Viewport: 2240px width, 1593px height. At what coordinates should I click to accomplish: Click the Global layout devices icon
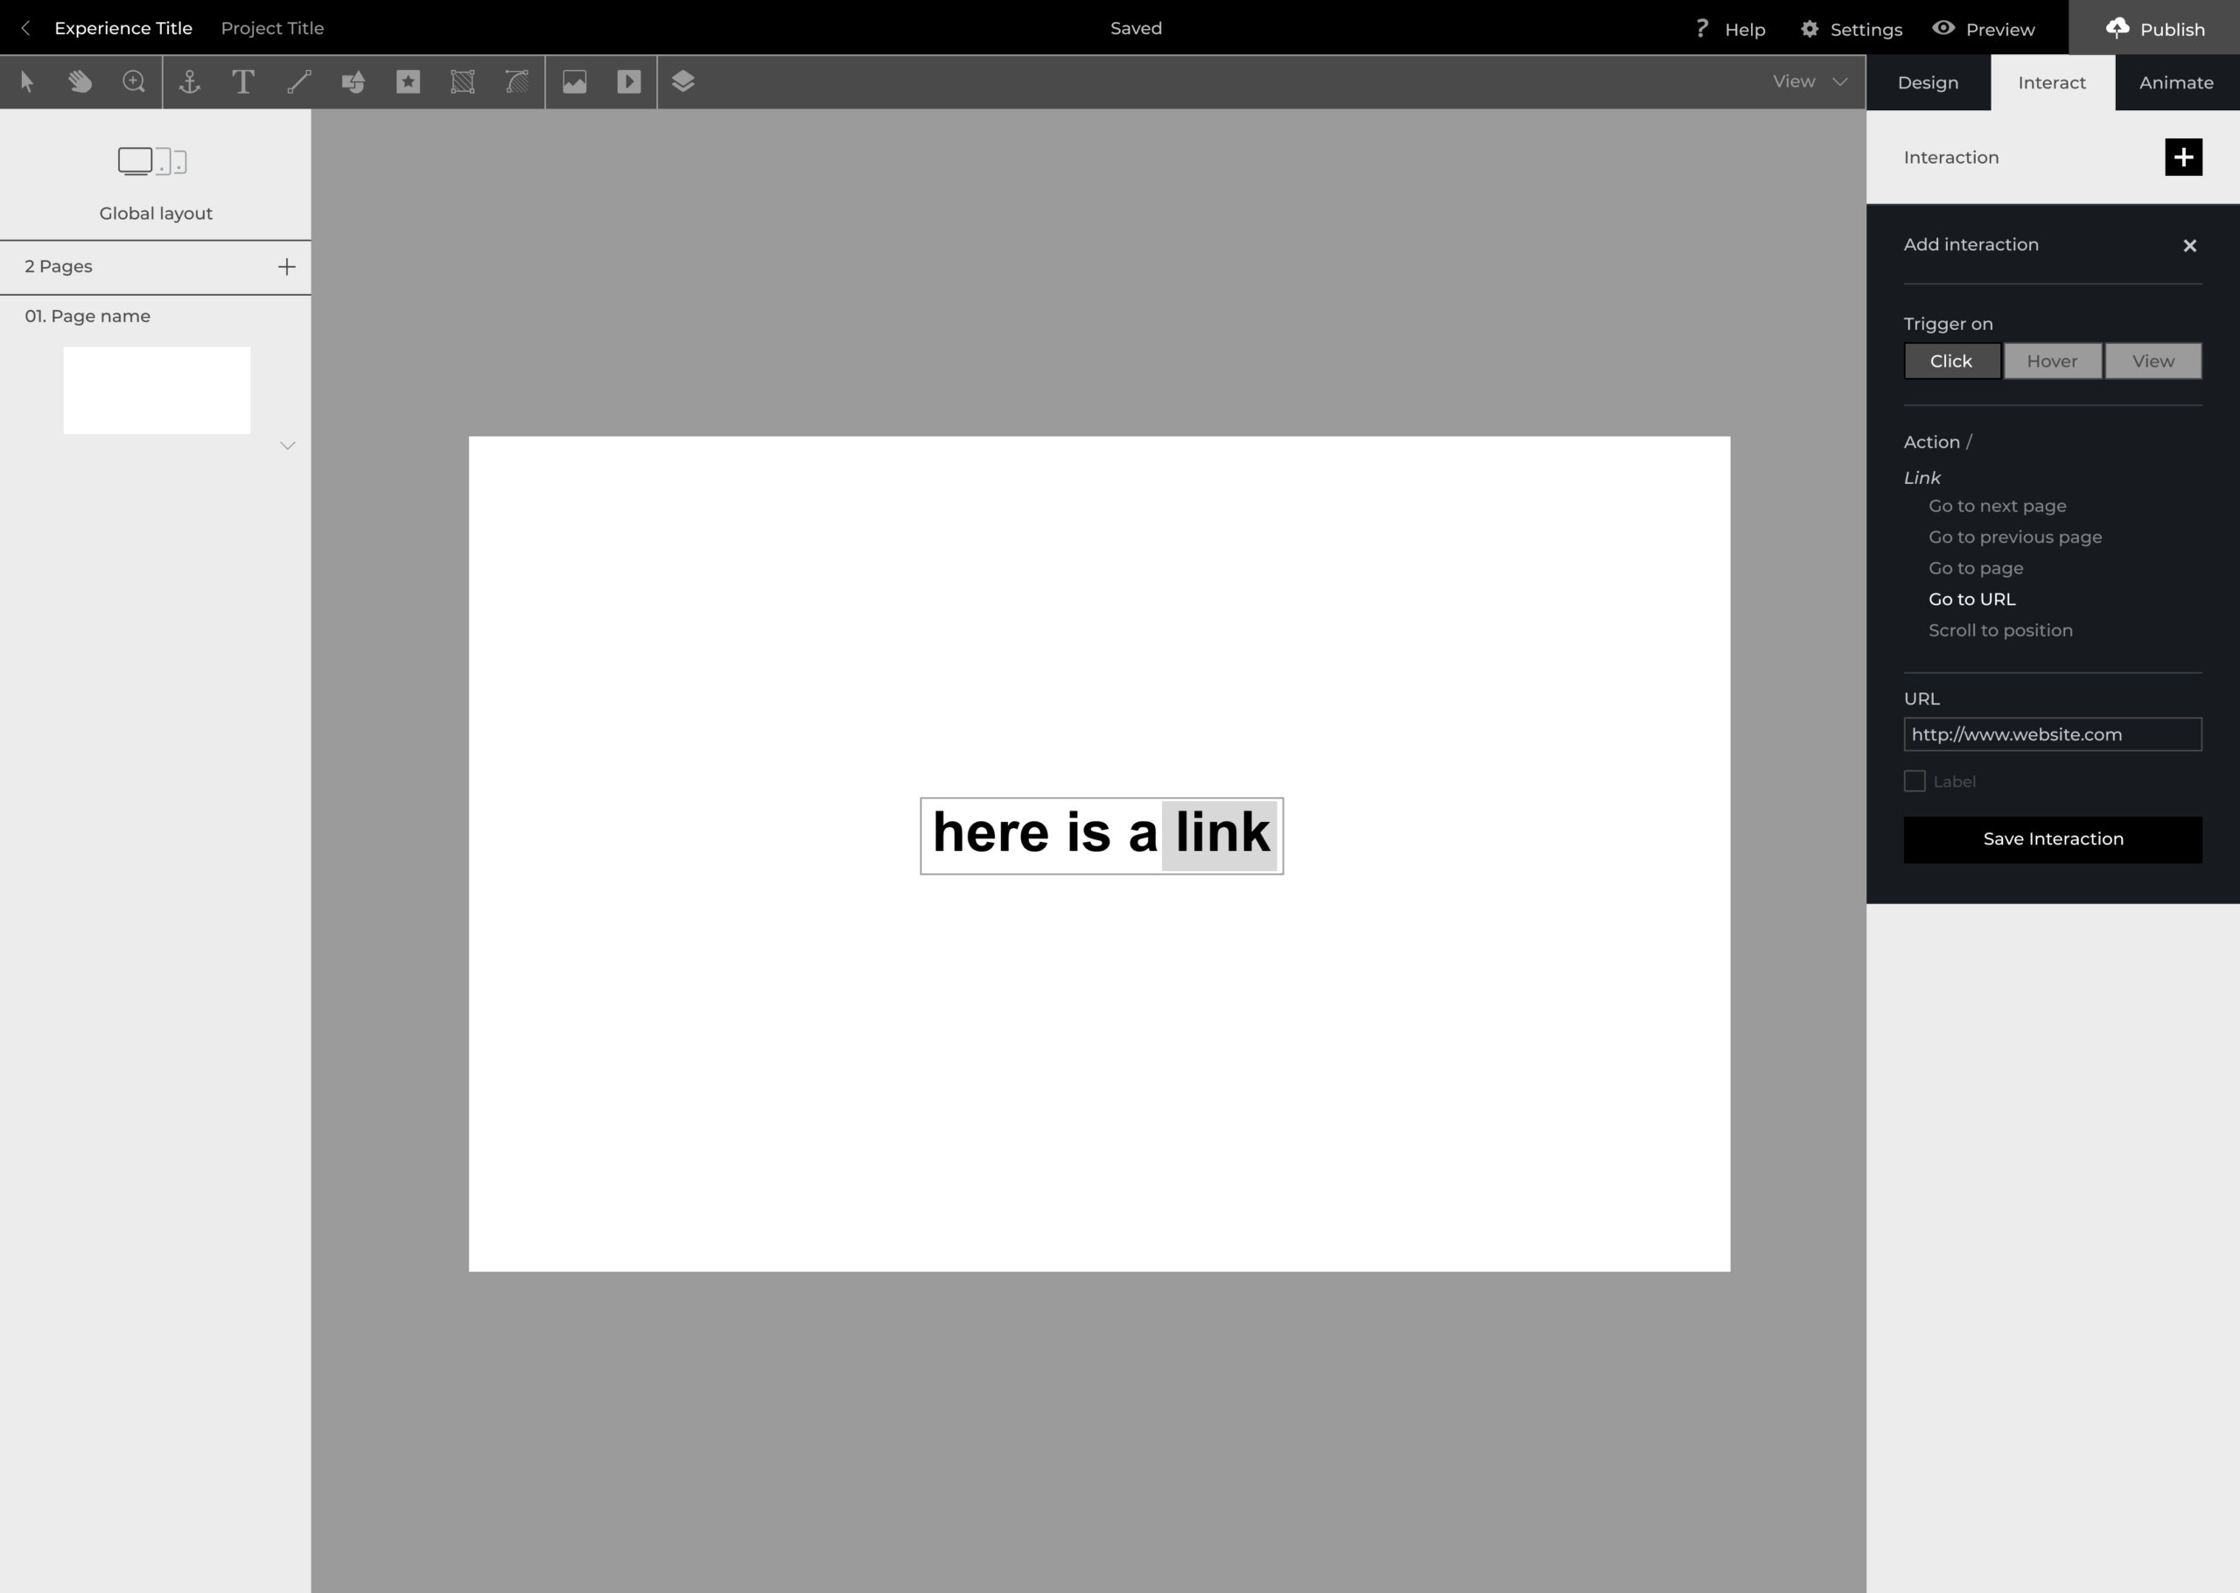153,161
